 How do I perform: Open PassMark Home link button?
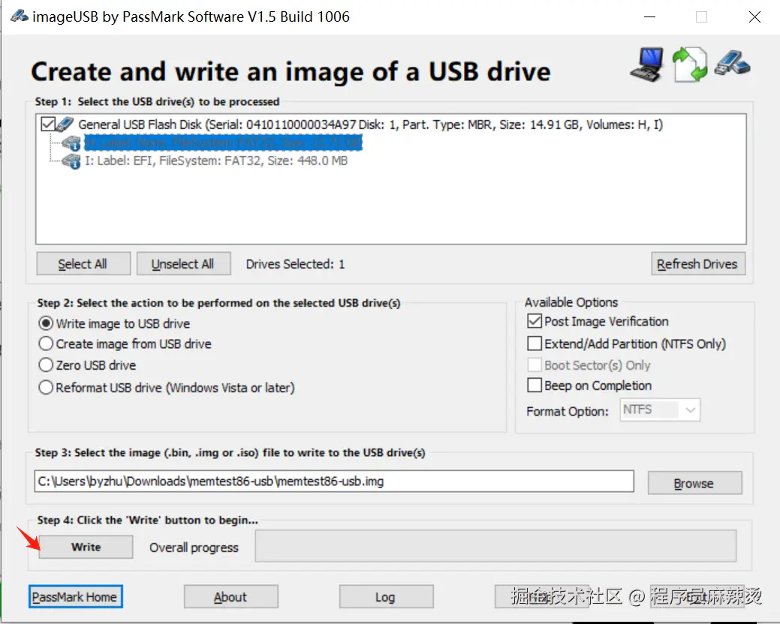pyautogui.click(x=75, y=597)
